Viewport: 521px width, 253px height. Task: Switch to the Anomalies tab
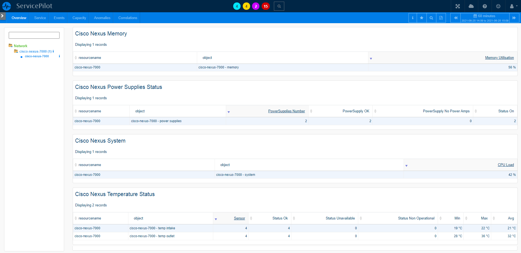click(x=102, y=18)
